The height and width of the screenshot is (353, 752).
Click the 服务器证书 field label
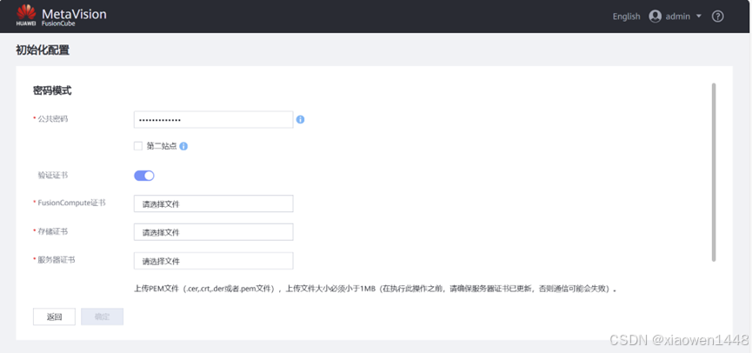57,260
